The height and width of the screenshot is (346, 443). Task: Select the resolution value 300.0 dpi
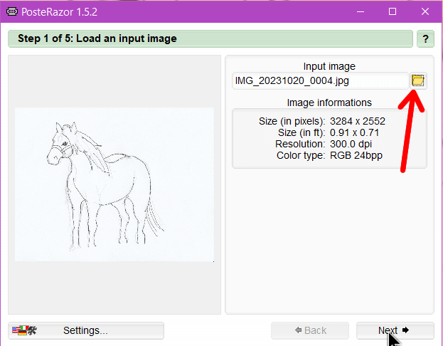point(351,144)
